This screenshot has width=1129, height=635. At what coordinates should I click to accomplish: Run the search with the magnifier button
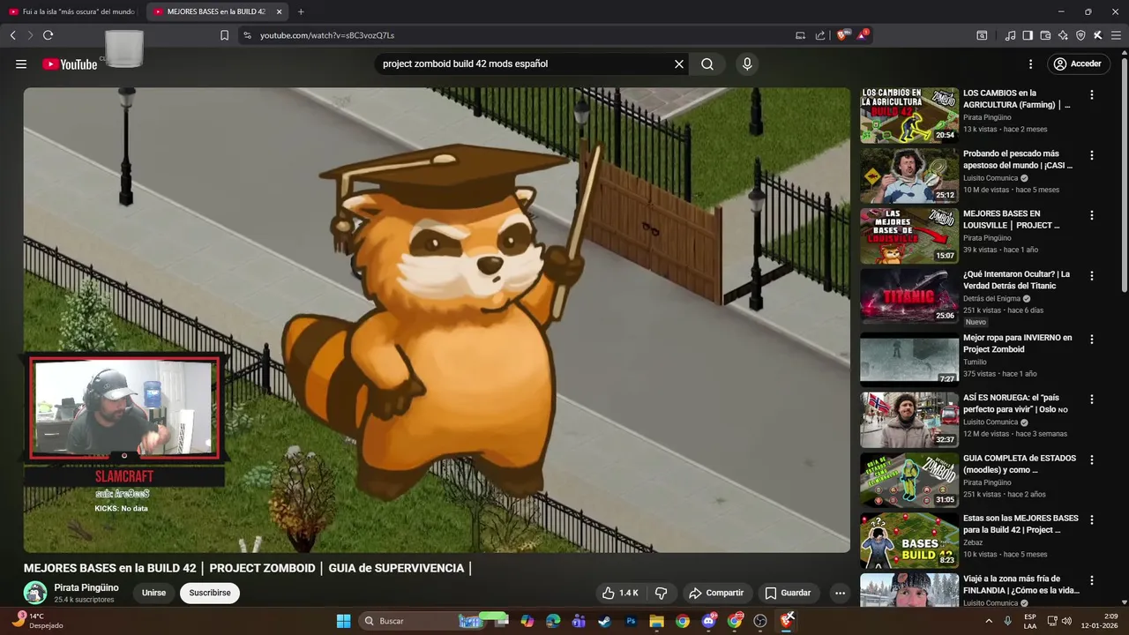(x=707, y=64)
